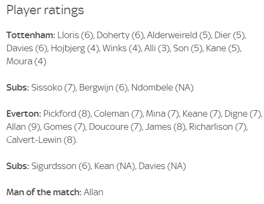Click Moura (4) rating entry
This screenshot has width=264, height=204.
[26, 62]
